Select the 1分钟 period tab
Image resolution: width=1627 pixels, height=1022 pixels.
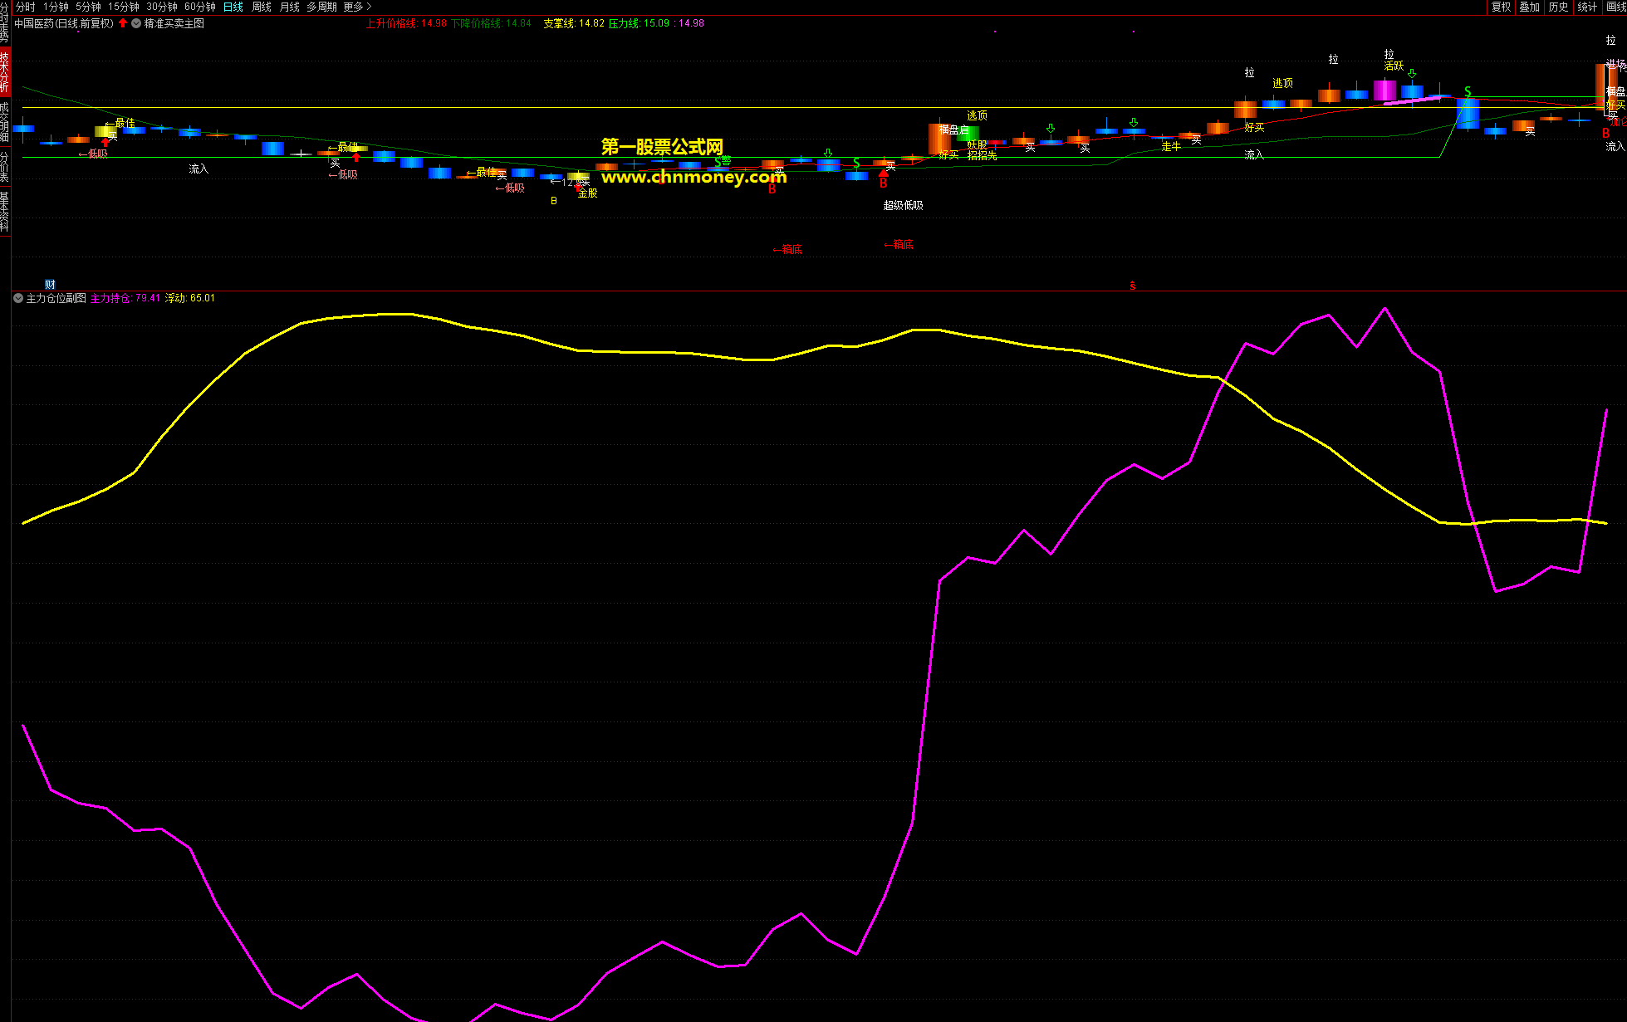tap(56, 7)
